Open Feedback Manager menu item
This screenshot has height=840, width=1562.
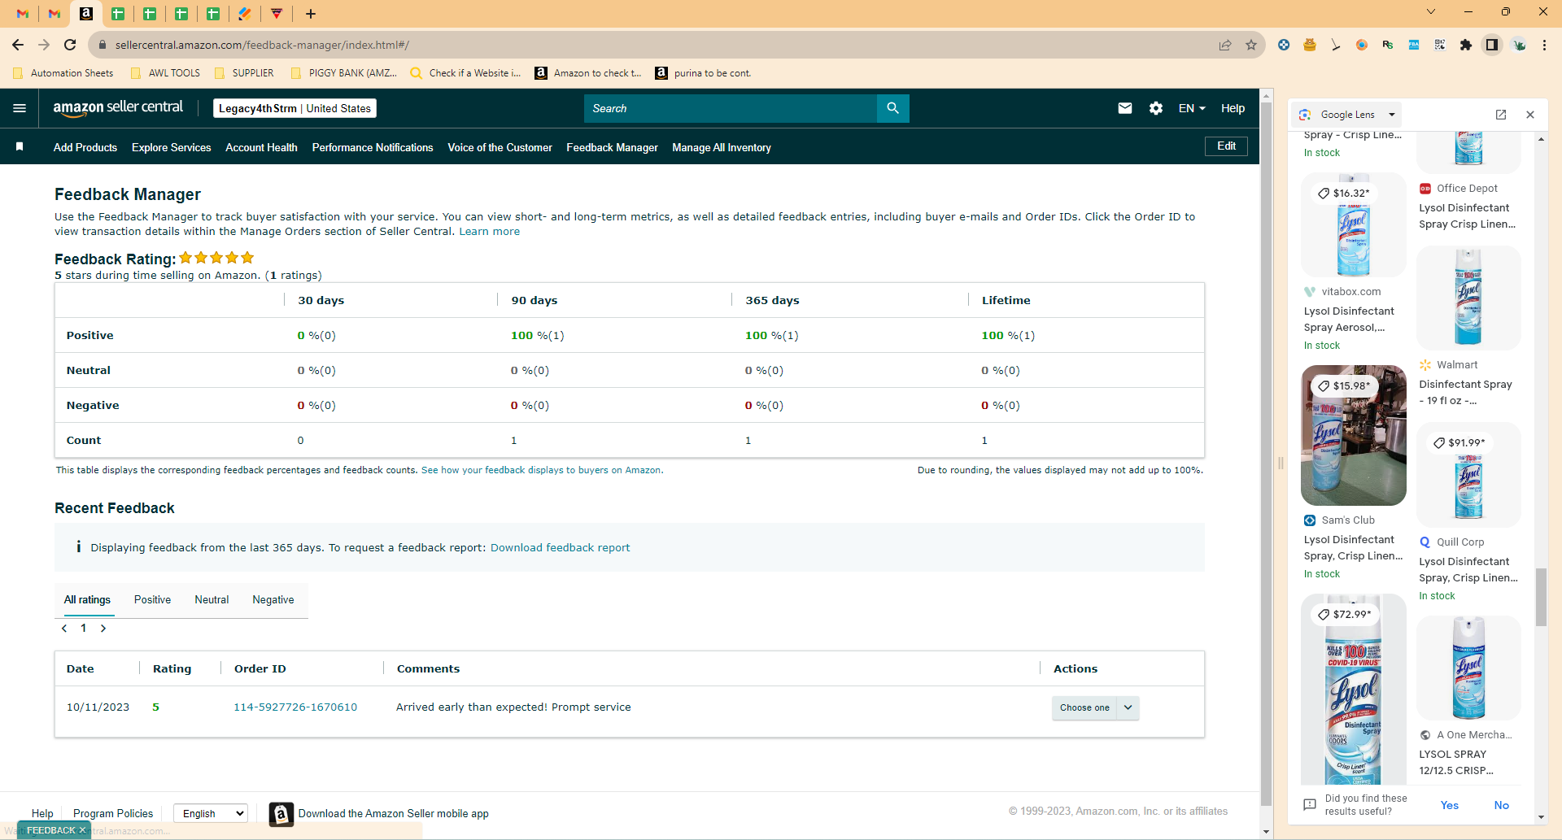tap(612, 147)
